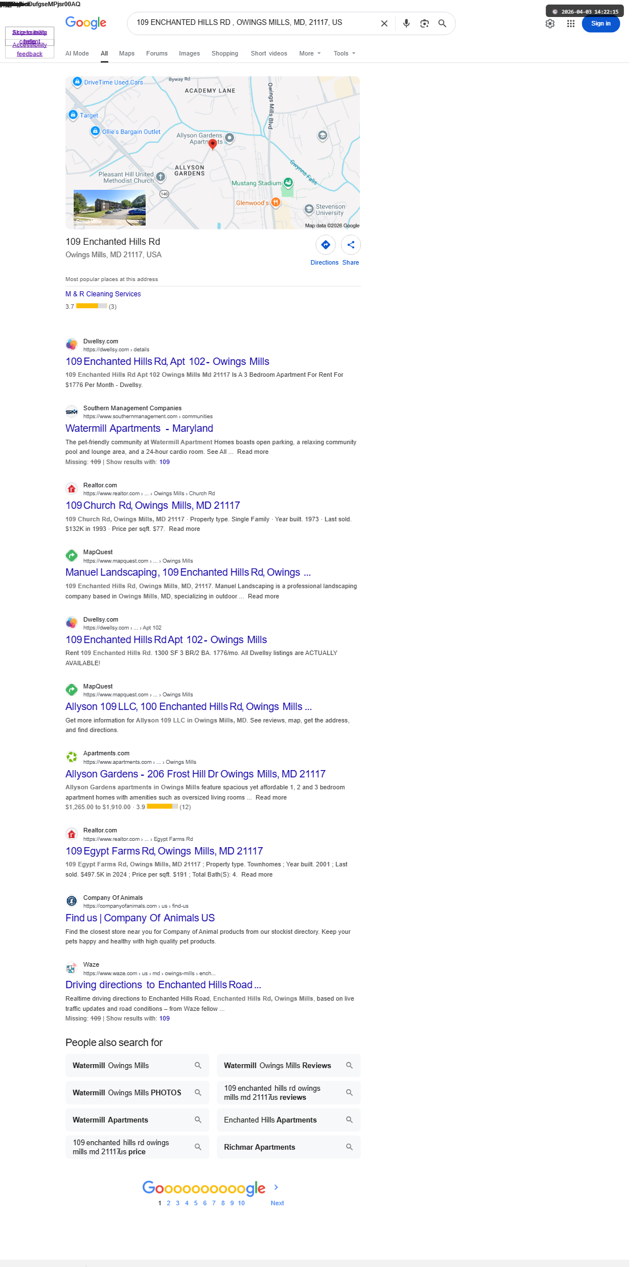Open the Google apps grid icon

571,23
